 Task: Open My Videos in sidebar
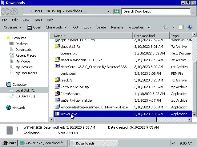(23, 61)
